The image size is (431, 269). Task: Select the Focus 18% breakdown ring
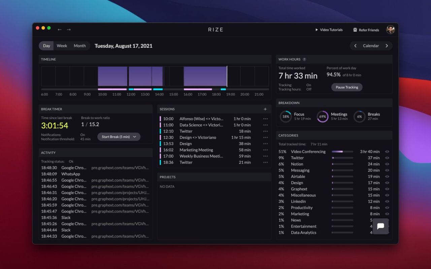pyautogui.click(x=286, y=117)
